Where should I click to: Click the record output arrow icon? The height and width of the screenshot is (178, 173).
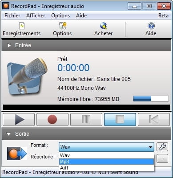click(x=17, y=154)
